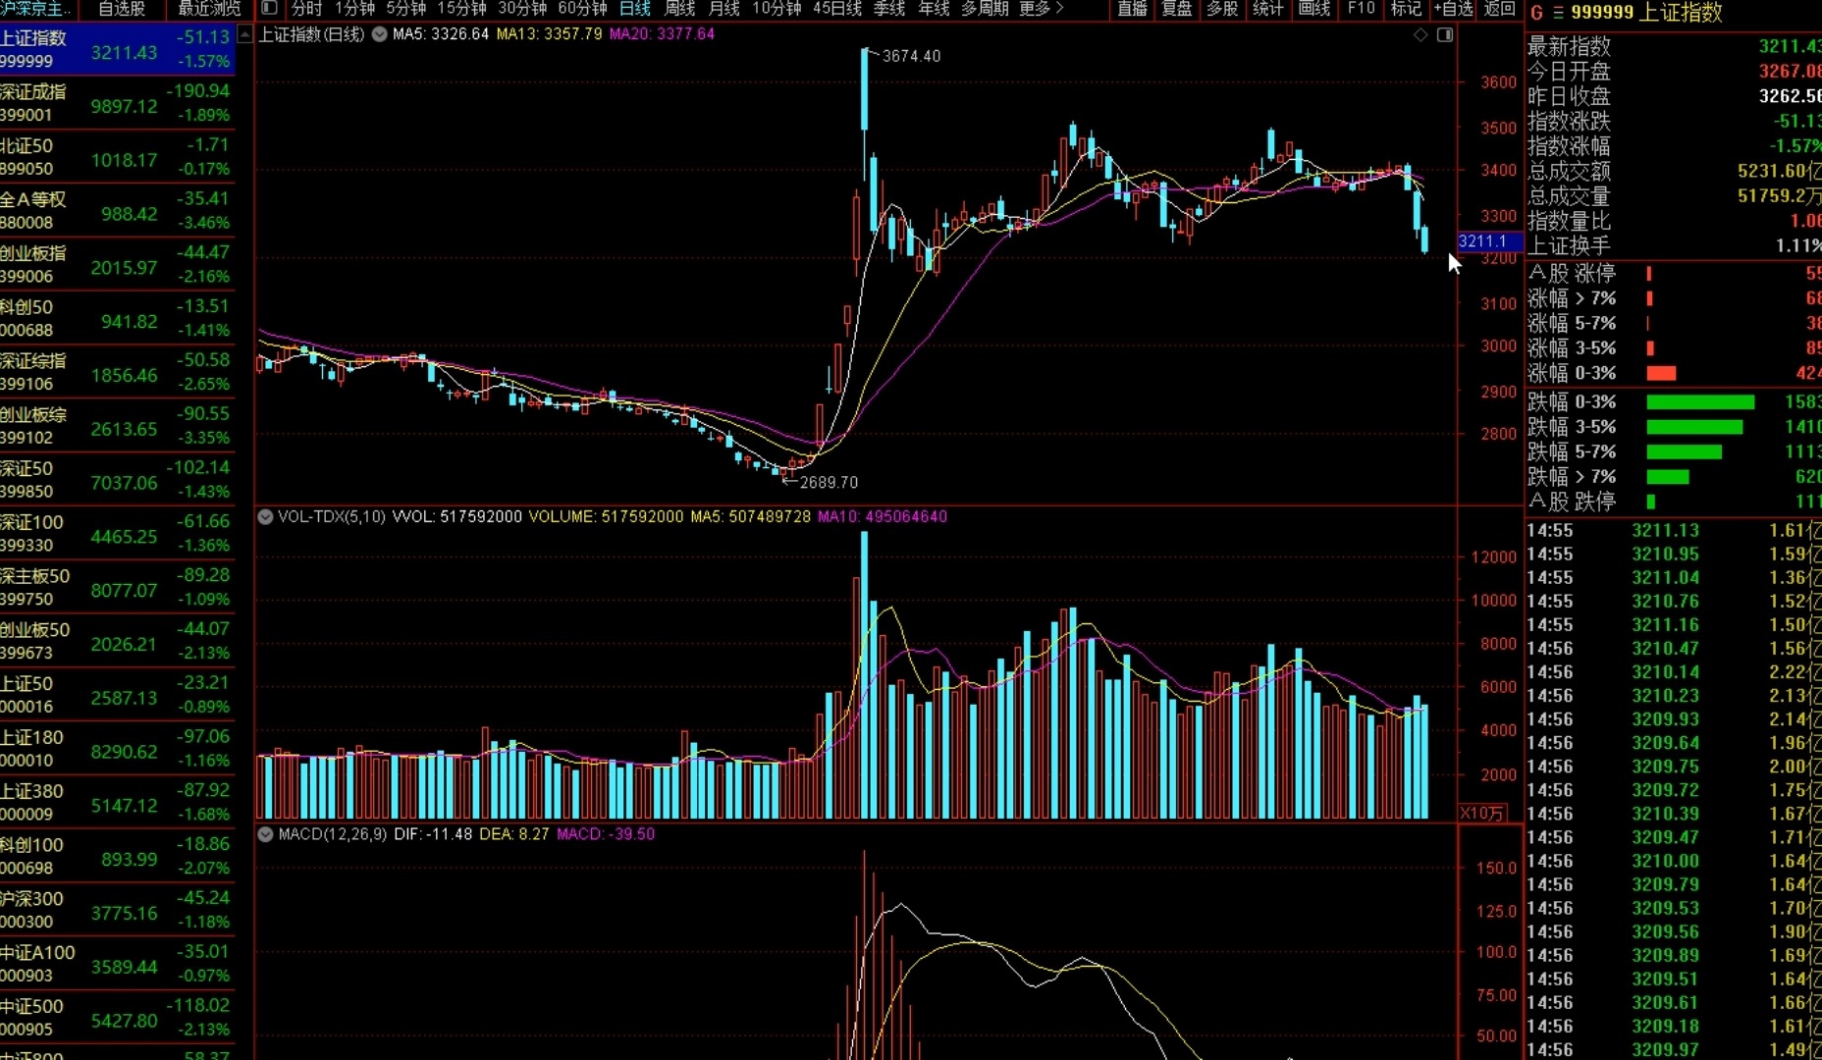Toggle the side panel icon at chart top right
1822x1060 pixels.
[x=1445, y=34]
